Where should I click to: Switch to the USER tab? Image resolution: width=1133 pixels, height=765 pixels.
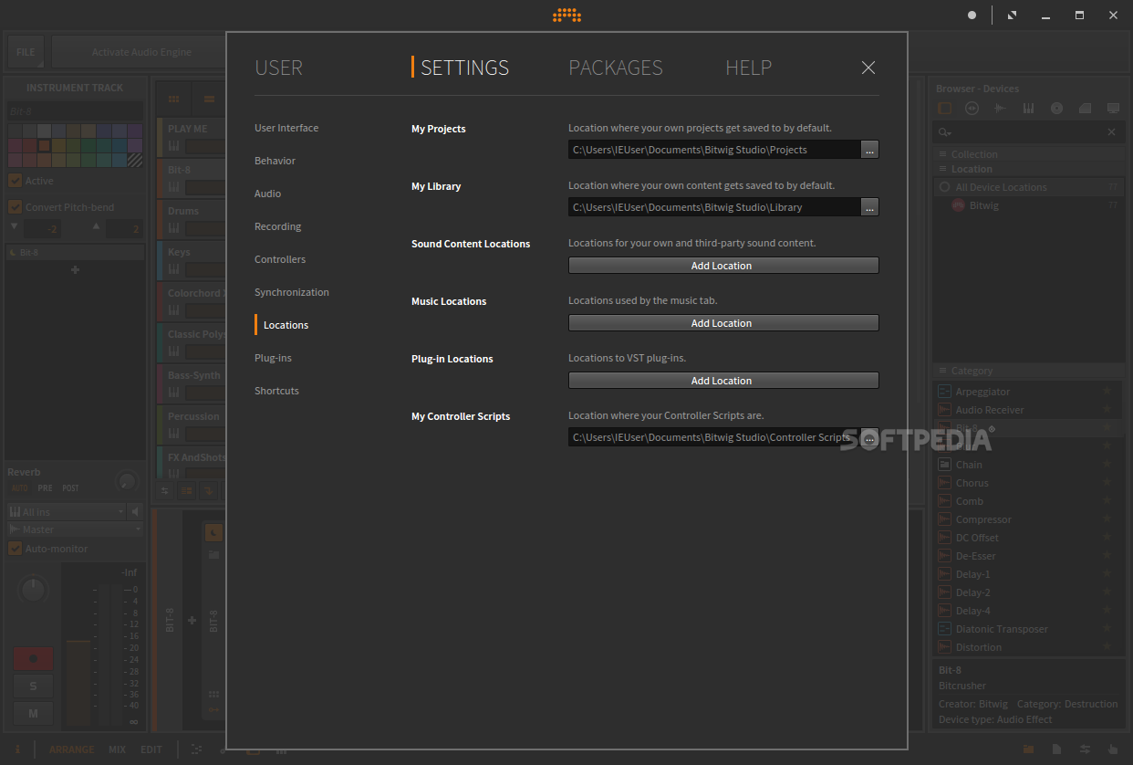pos(278,68)
